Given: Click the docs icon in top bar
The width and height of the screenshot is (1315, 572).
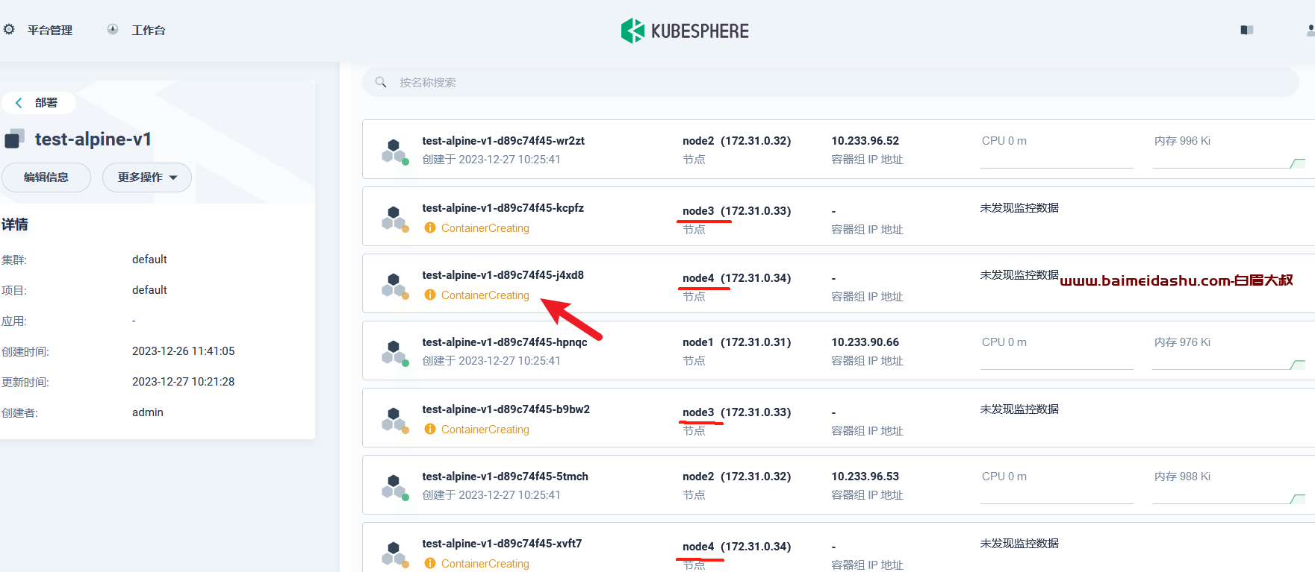Looking at the screenshot, I should (x=1247, y=30).
